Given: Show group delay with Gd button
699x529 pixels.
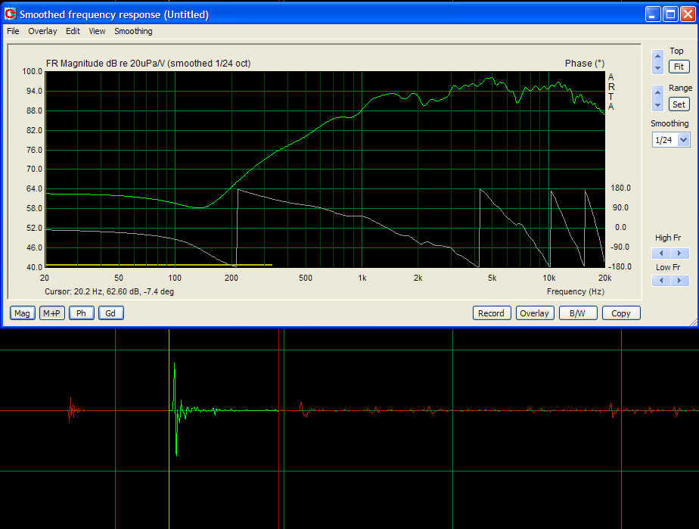Looking at the screenshot, I should click(x=110, y=313).
